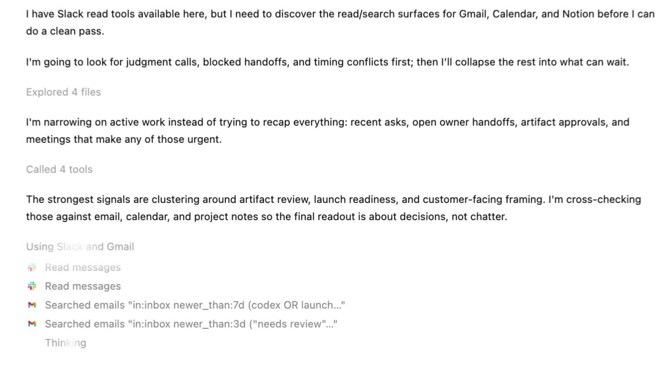This screenshot has height=374, width=665.
Task: Click Gmail icon beside newer_than:7d search
Action: point(32,305)
